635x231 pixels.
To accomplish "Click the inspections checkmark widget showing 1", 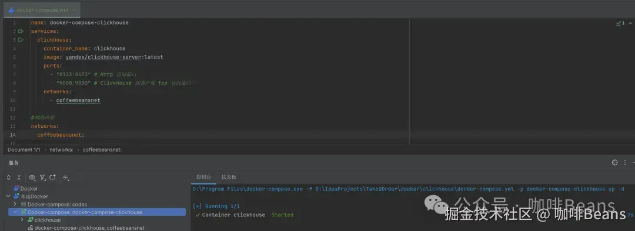I will 620,23.
